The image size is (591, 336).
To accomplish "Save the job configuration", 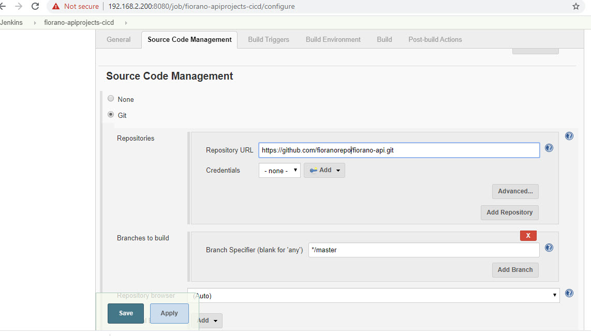I will tap(126, 313).
